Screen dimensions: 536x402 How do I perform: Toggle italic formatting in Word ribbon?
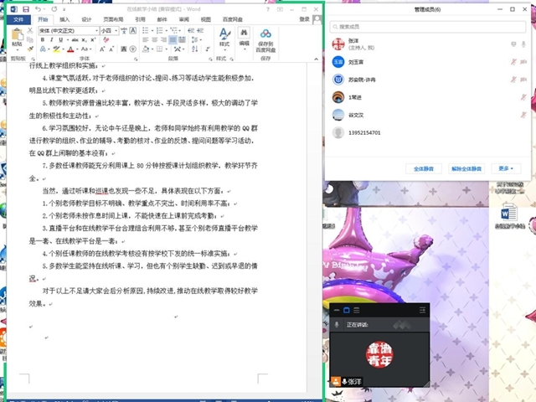pyautogui.click(x=51, y=39)
